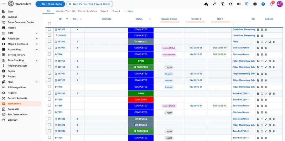This screenshot has height=141, width=285.
Task: Expand the CRM sidebar submenu
Action: tap(37, 33)
